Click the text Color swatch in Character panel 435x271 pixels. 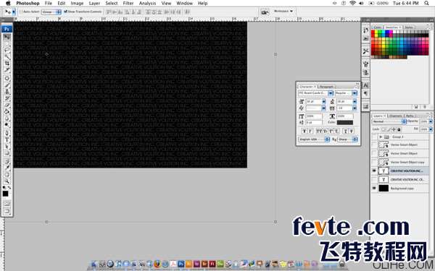345,123
